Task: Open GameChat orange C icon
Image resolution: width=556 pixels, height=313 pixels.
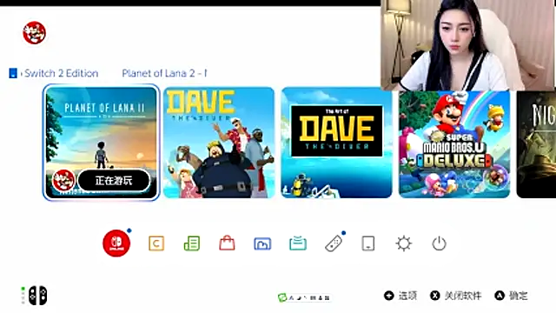Action: [156, 243]
